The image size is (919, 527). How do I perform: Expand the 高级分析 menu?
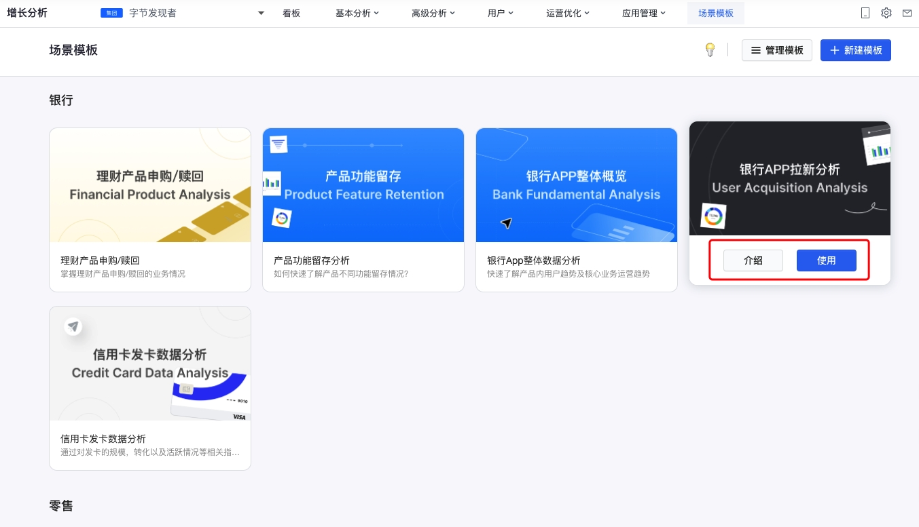pos(433,13)
